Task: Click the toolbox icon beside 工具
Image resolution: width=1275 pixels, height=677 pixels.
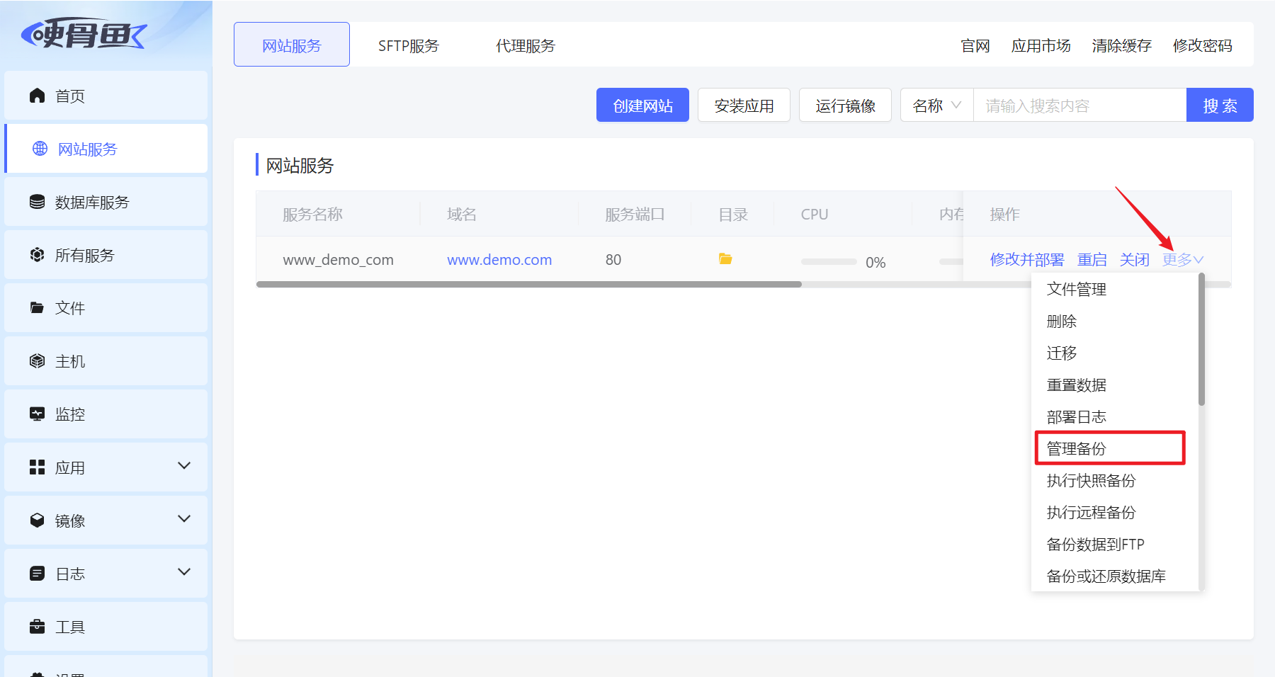Action: pos(37,627)
